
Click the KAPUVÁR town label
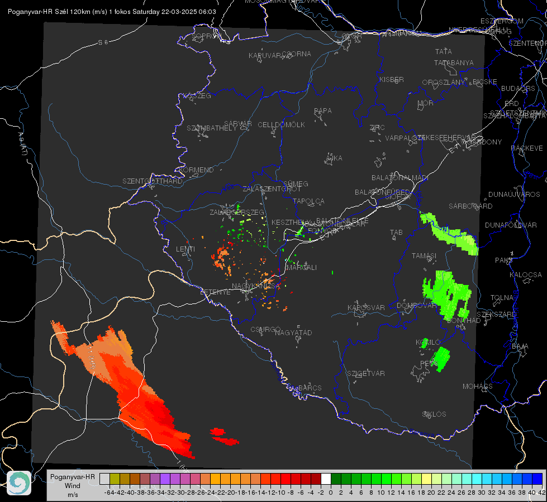265,56
